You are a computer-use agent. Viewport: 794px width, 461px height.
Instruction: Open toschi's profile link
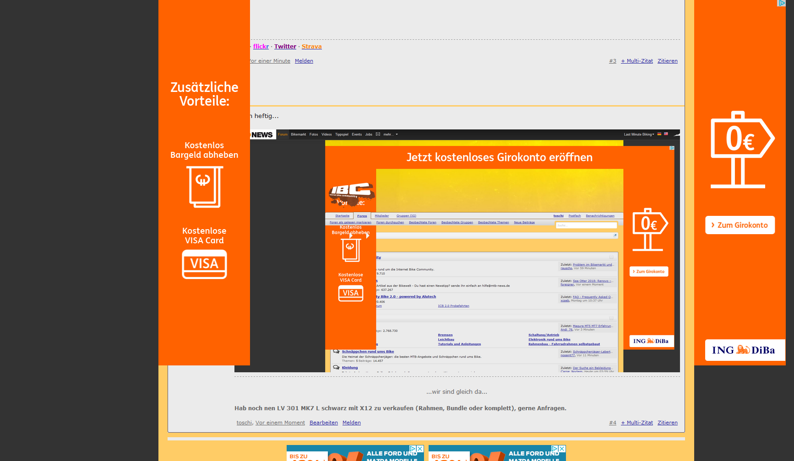(x=244, y=423)
